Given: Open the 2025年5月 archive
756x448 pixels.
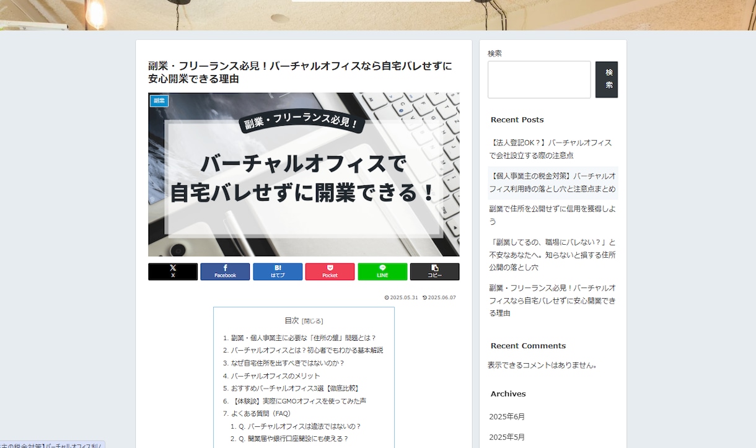Looking at the screenshot, I should 507,437.
